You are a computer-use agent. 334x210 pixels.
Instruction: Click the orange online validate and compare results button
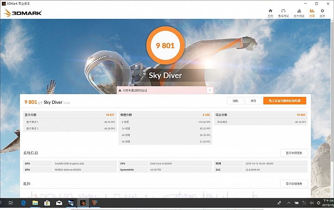click(x=284, y=101)
